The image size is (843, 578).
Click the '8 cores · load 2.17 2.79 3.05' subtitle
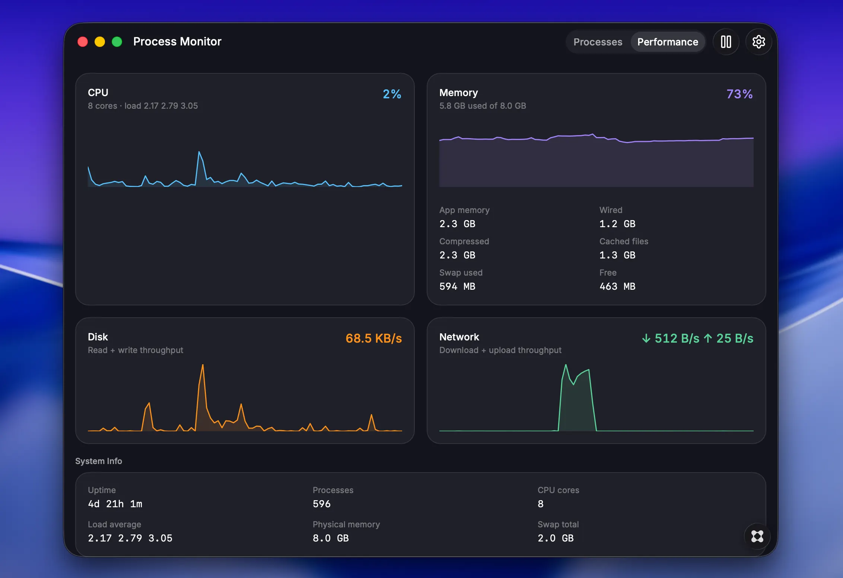tap(143, 106)
